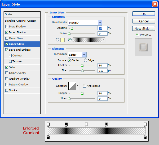The height and width of the screenshot is (145, 159).
Task: Select the second black opacity stop
Action: [x=106, y=125]
